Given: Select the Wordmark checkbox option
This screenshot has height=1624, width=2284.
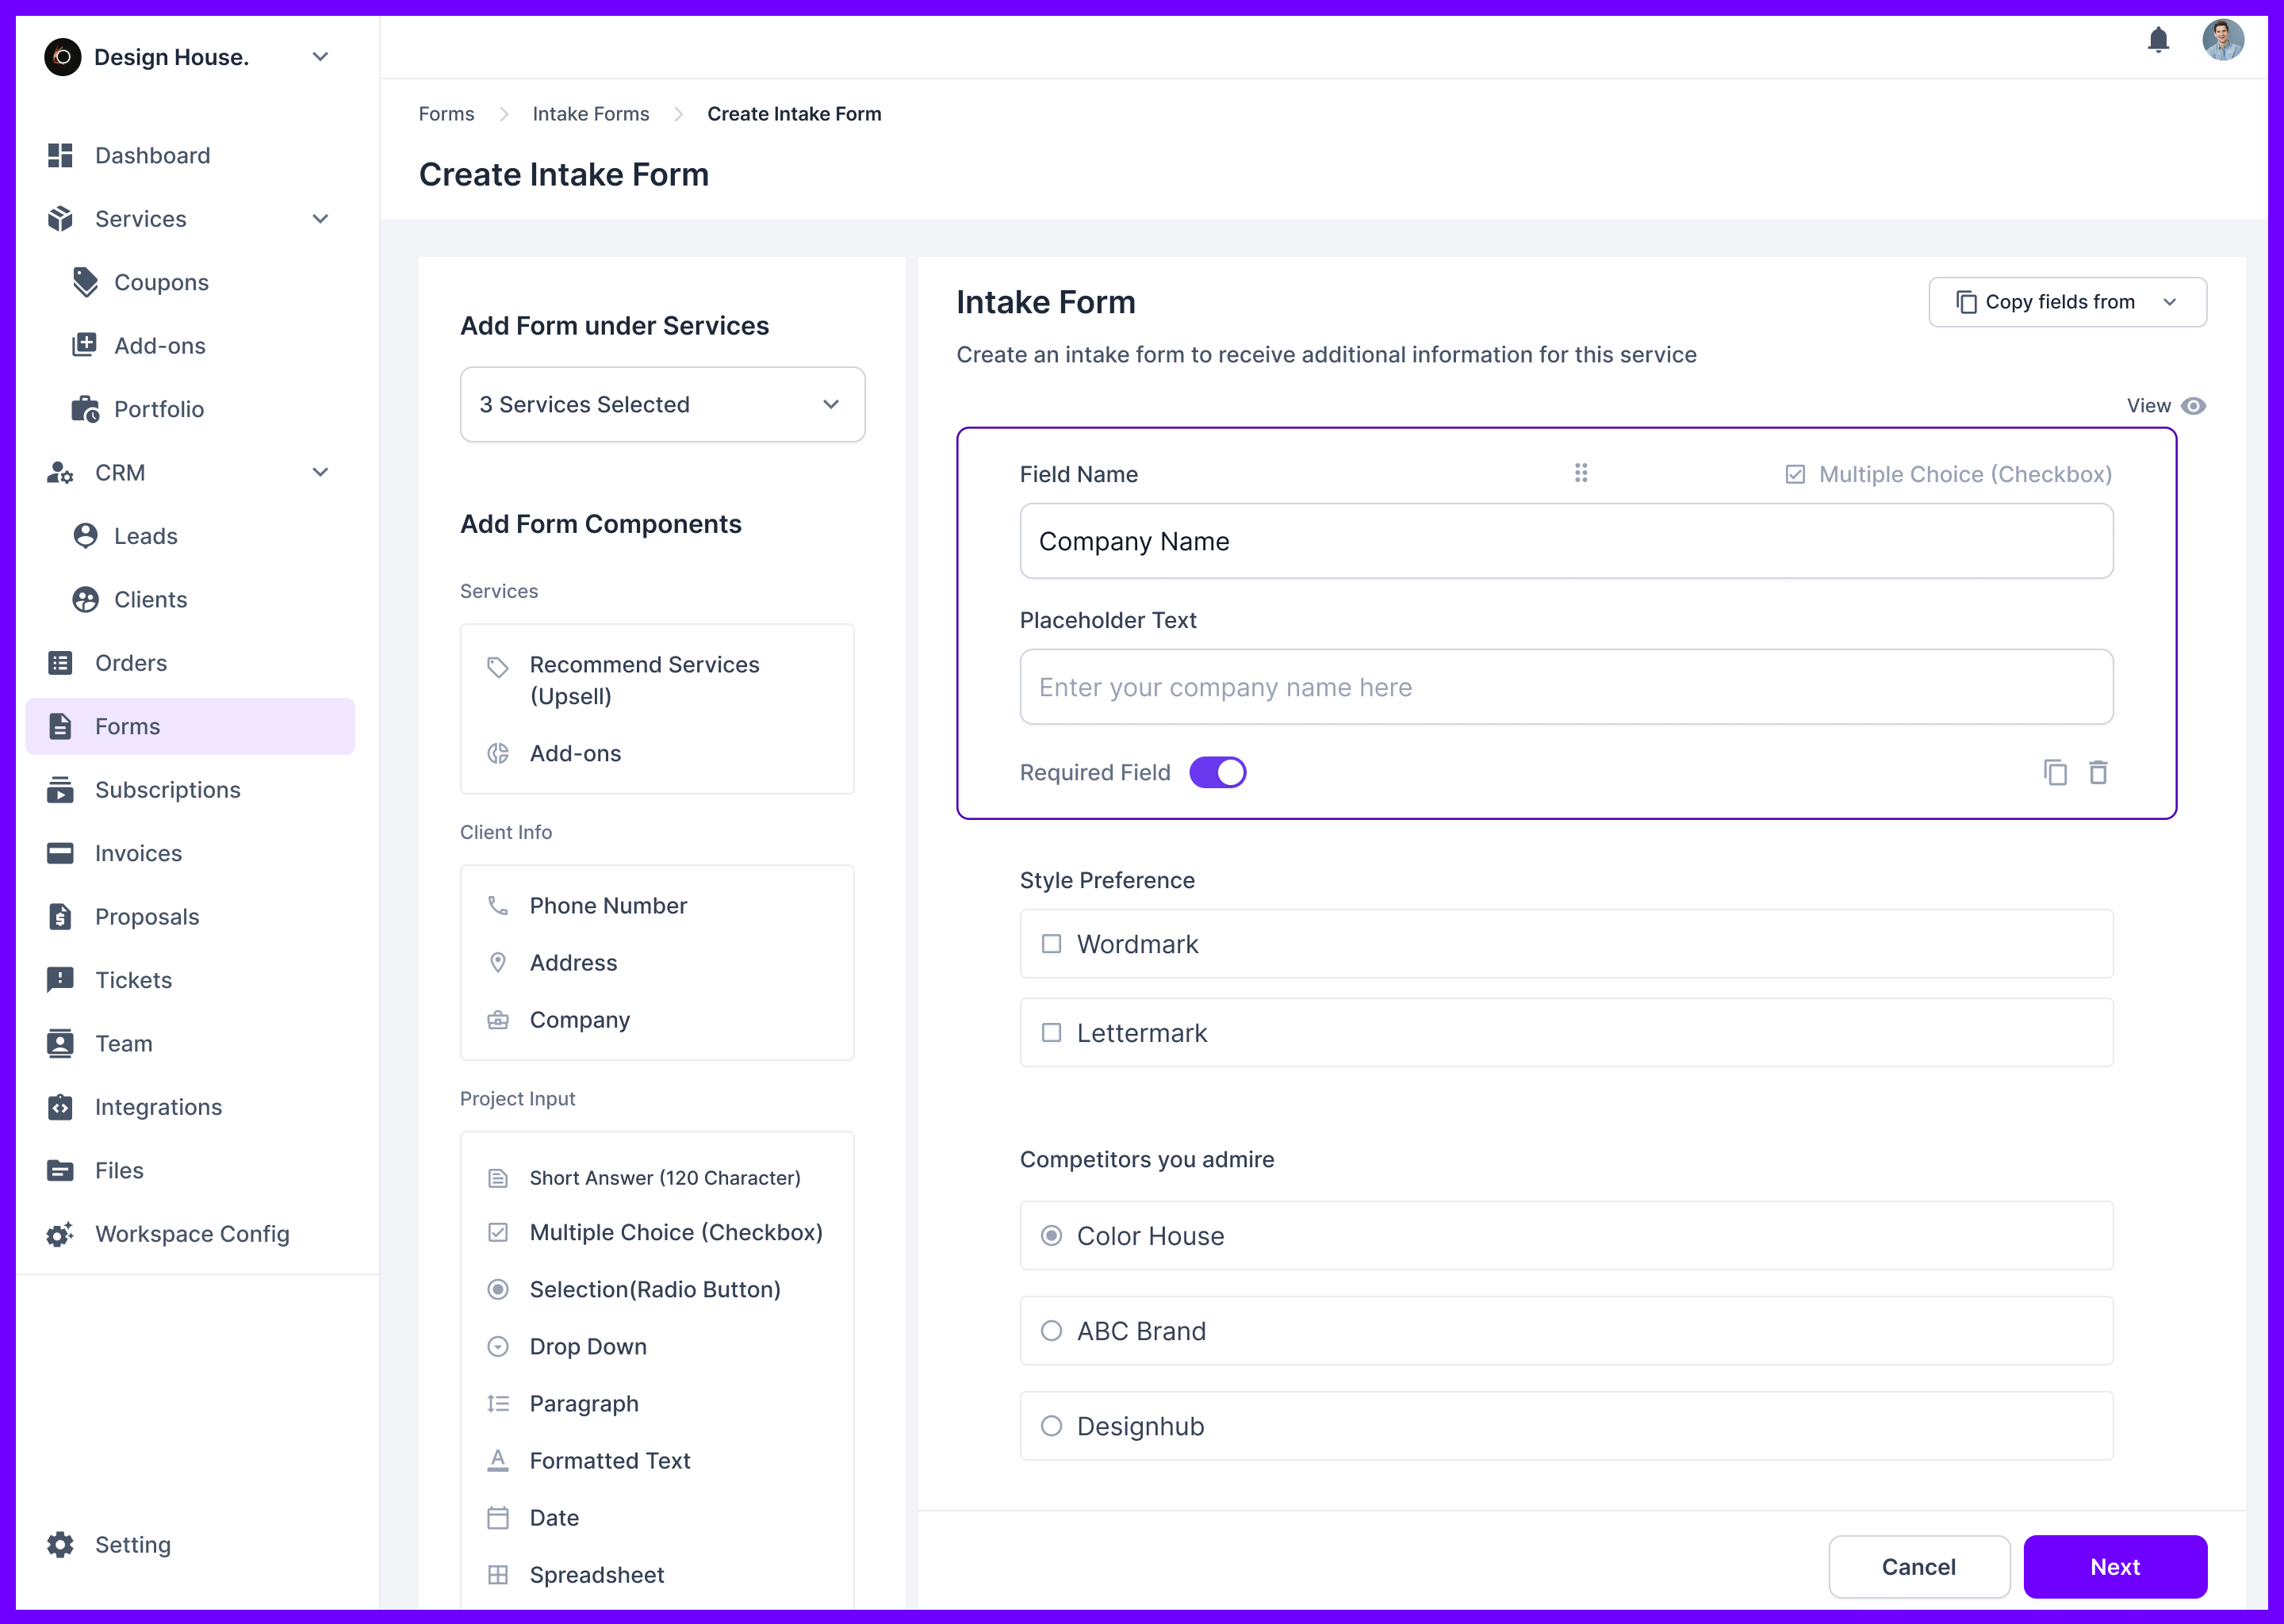Looking at the screenshot, I should click(x=1051, y=944).
